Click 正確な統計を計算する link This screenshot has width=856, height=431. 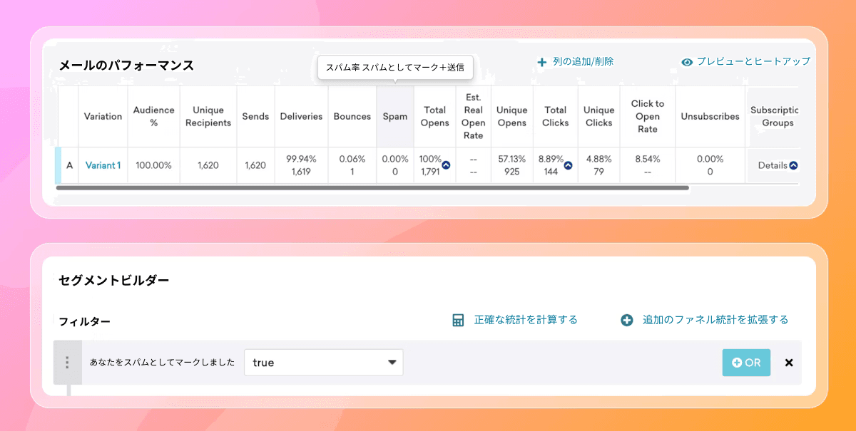(526, 321)
